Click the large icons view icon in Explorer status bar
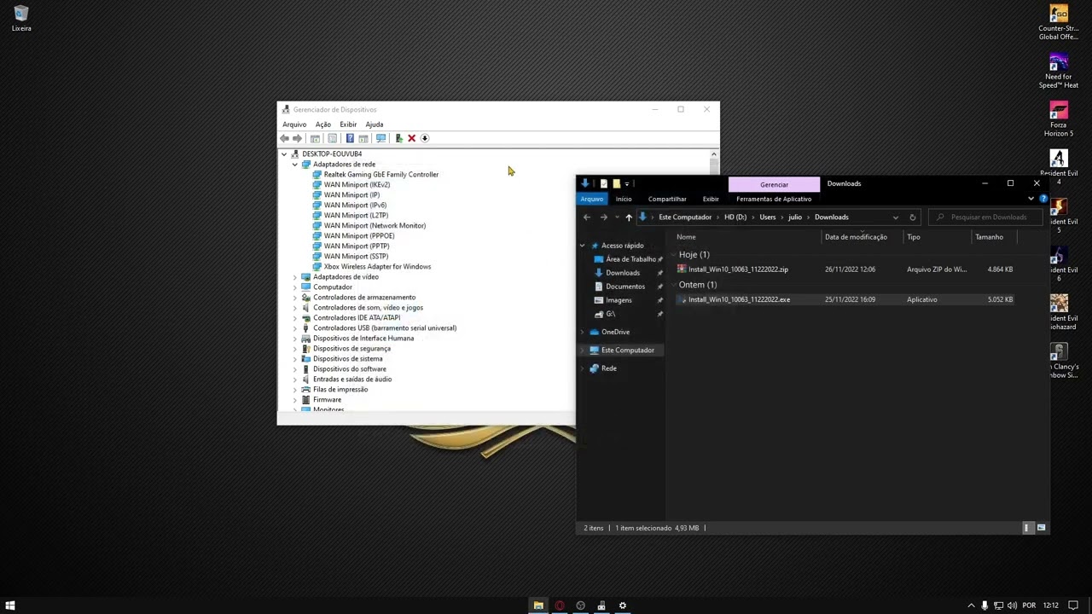 tap(1041, 528)
